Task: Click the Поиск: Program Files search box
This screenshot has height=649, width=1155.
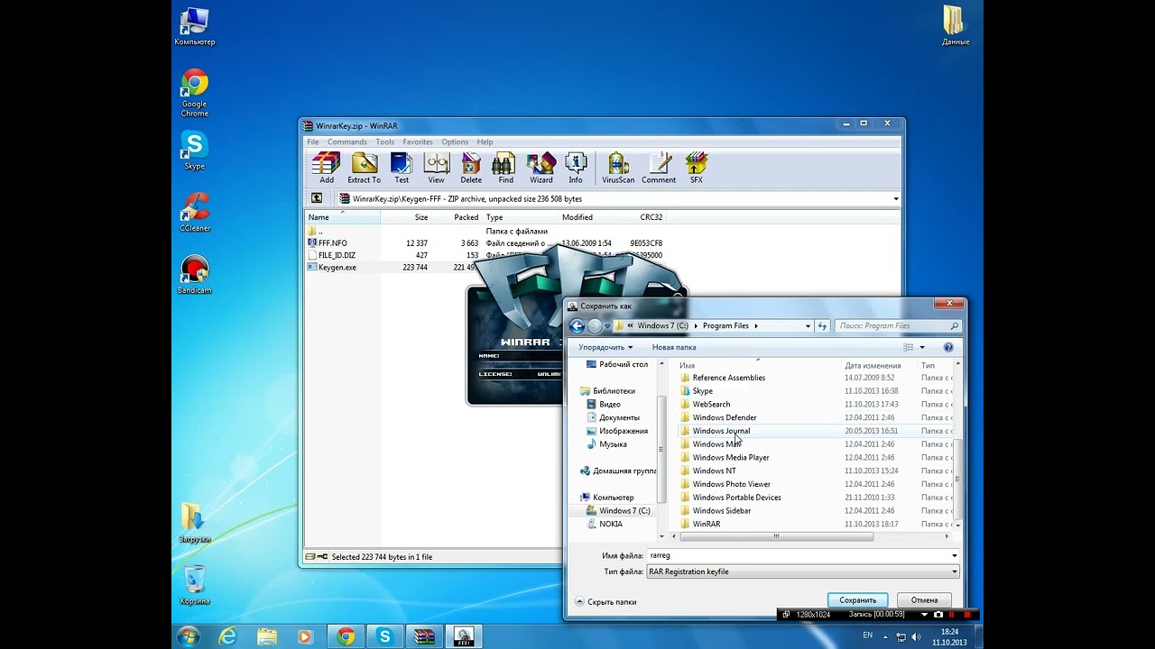Action: click(897, 325)
